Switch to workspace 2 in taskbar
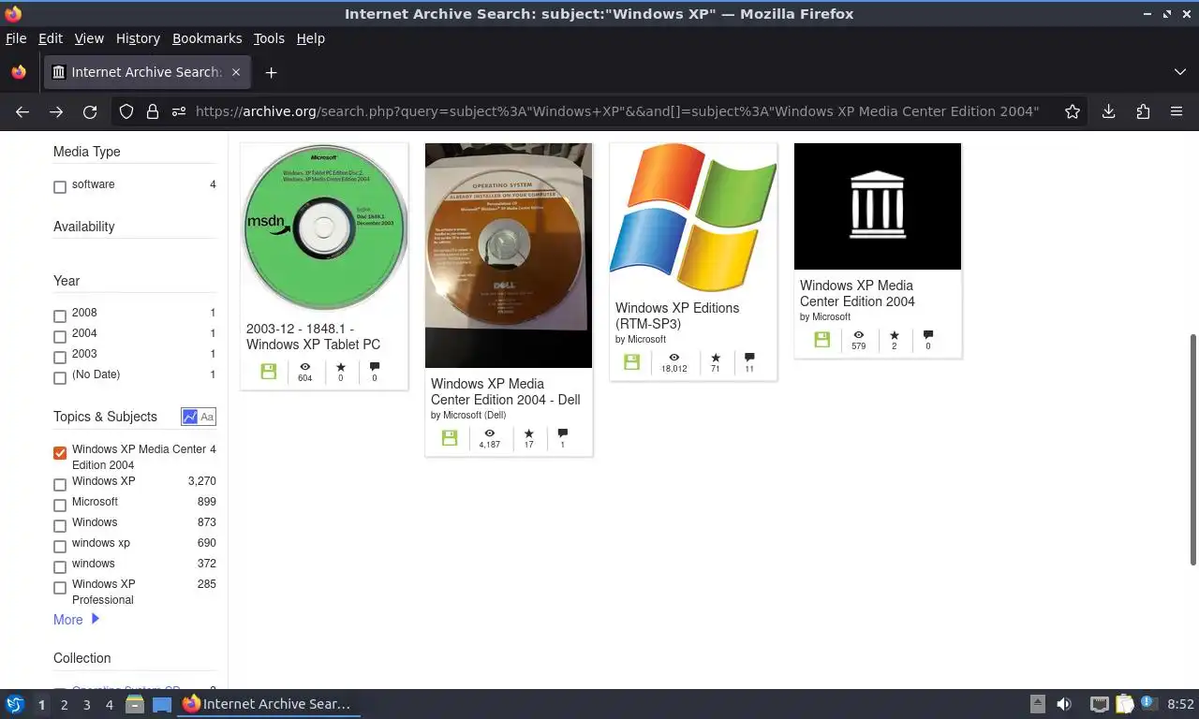This screenshot has height=719, width=1199. [64, 704]
